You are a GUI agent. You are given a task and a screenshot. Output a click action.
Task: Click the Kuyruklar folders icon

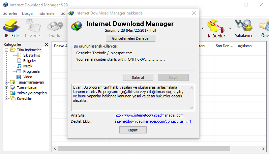pyautogui.click(x=13, y=98)
